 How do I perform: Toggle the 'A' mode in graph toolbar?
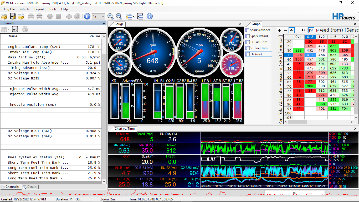point(291,30)
